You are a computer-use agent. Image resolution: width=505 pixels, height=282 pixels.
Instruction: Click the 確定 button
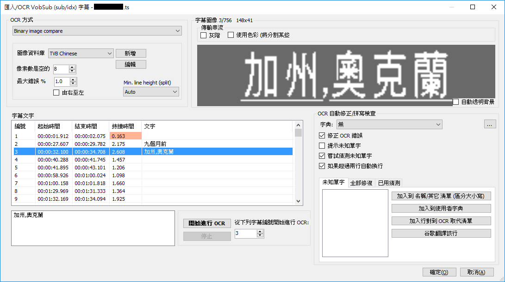pos(440,272)
